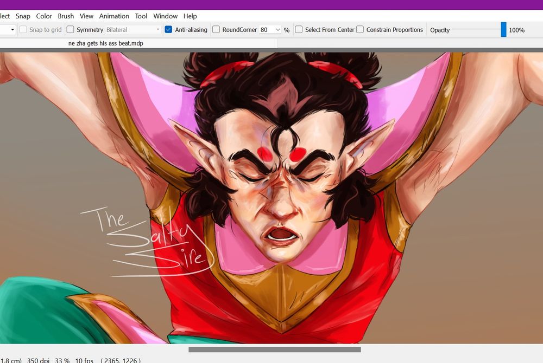This screenshot has height=363, width=543.
Task: Toggle the Snap to grid checkbox
Action: point(23,30)
